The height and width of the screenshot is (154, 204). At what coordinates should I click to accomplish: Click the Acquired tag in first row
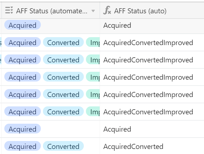pos(22,25)
